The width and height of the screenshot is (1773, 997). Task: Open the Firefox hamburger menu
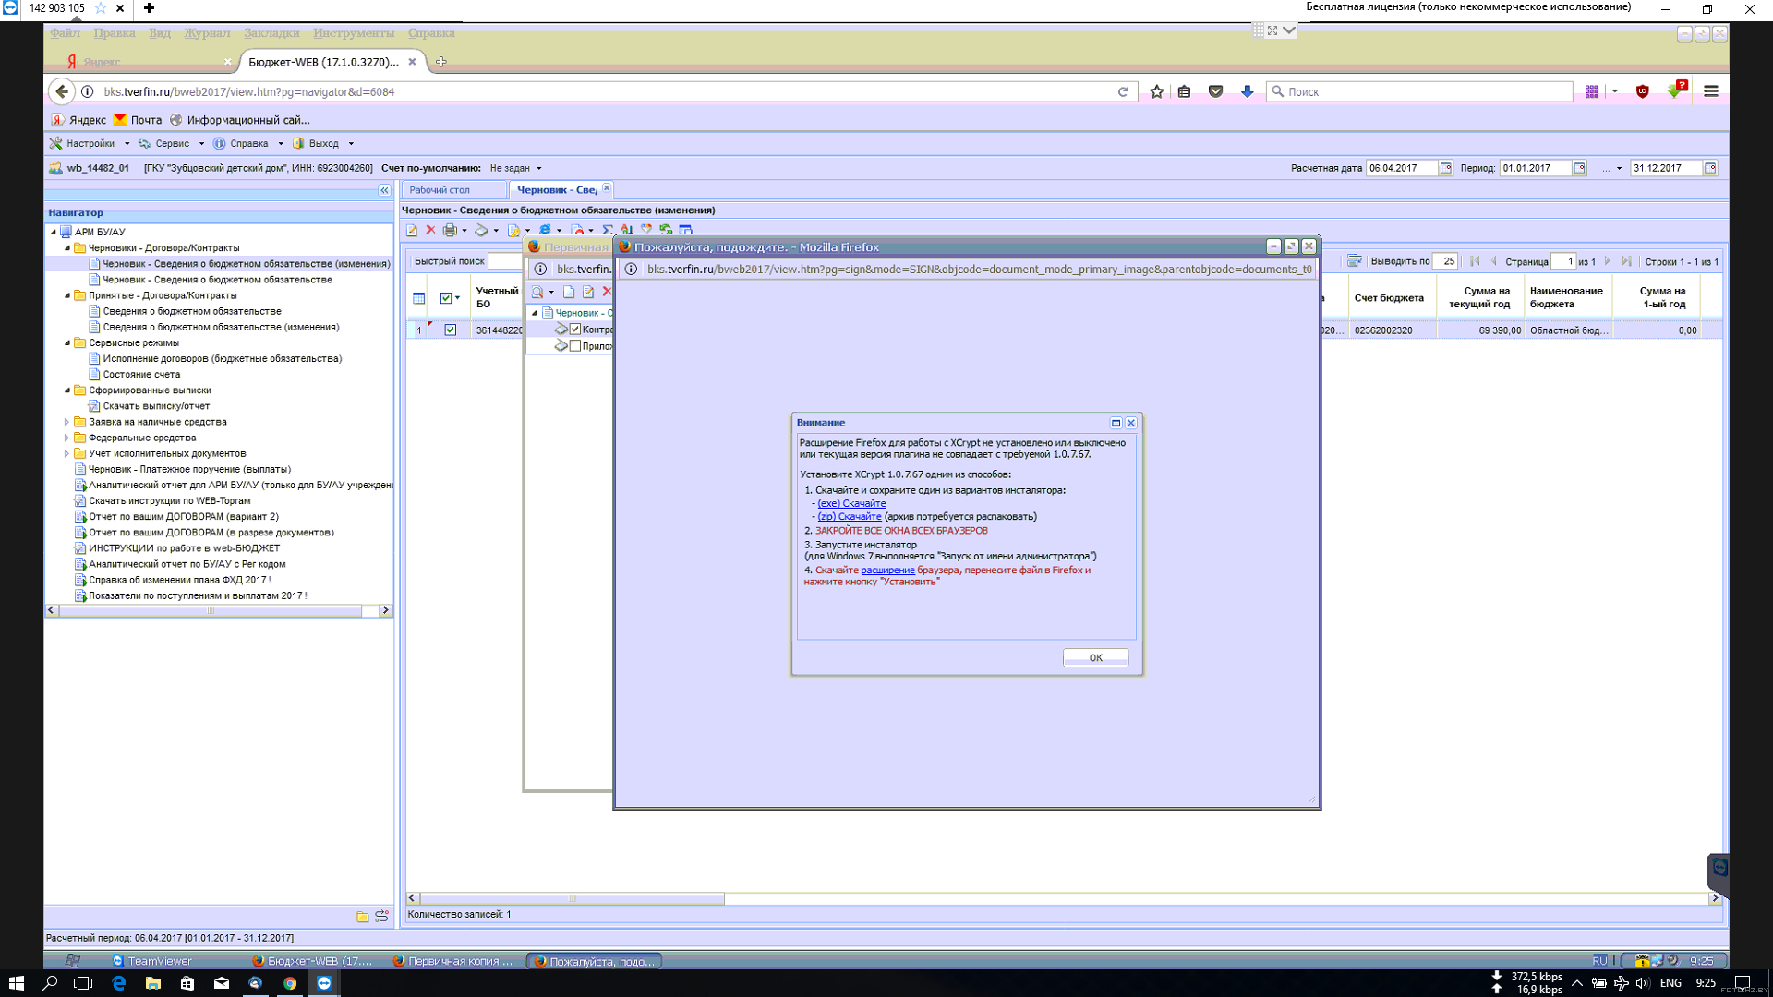[x=1710, y=91]
